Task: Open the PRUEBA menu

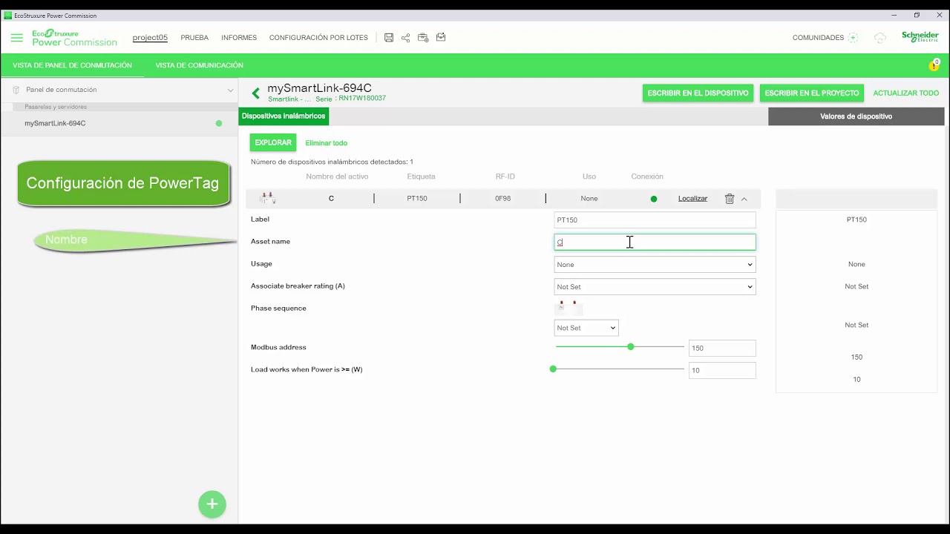Action: tap(194, 38)
